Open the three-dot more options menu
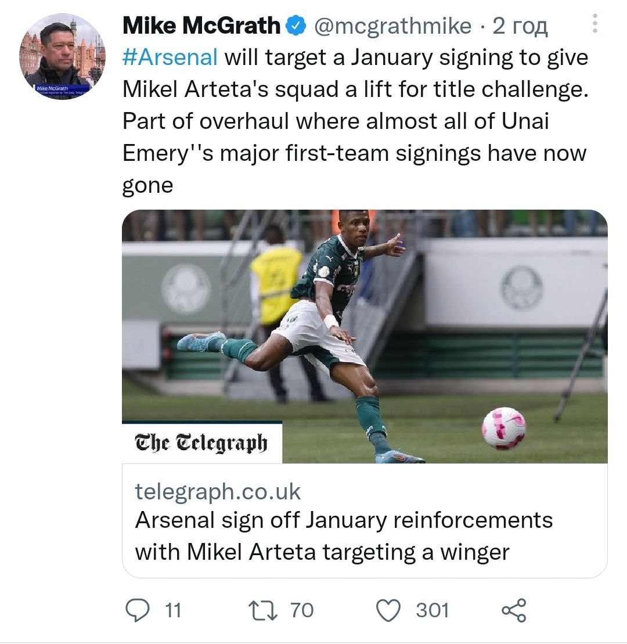 point(594,23)
